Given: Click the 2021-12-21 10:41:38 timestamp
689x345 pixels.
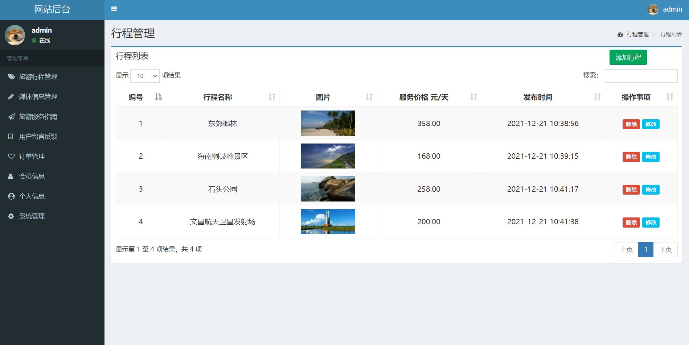Looking at the screenshot, I should tap(543, 222).
